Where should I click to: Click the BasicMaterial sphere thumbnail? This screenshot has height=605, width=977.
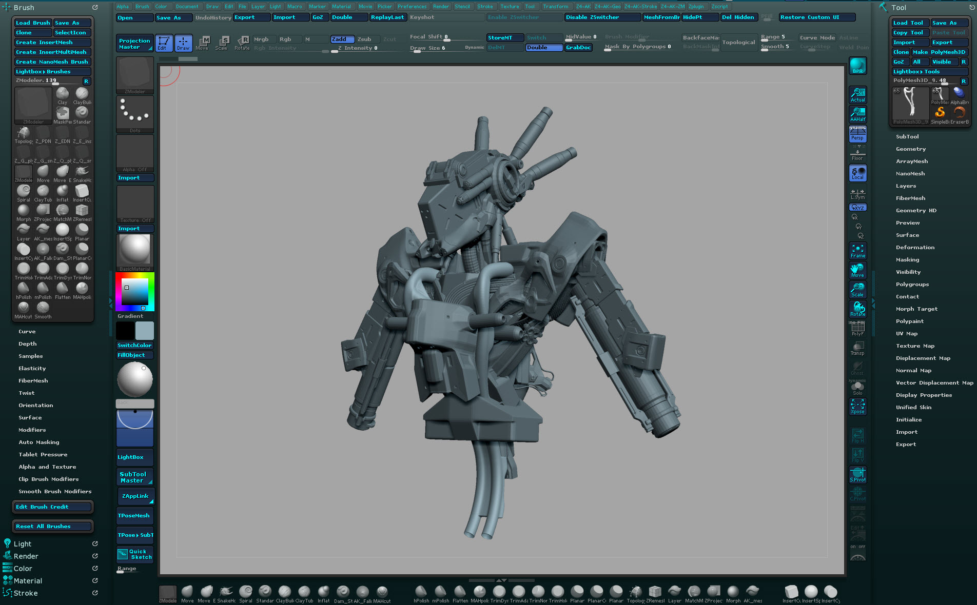(x=135, y=250)
